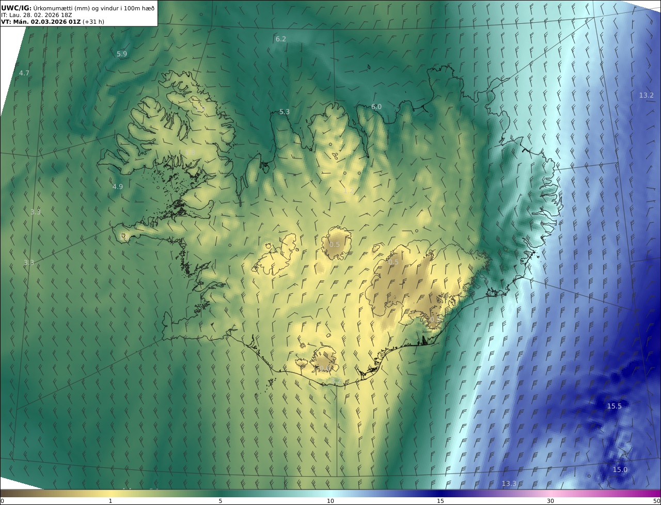Click the 4.9 value label
661x505 pixels.
(118, 186)
